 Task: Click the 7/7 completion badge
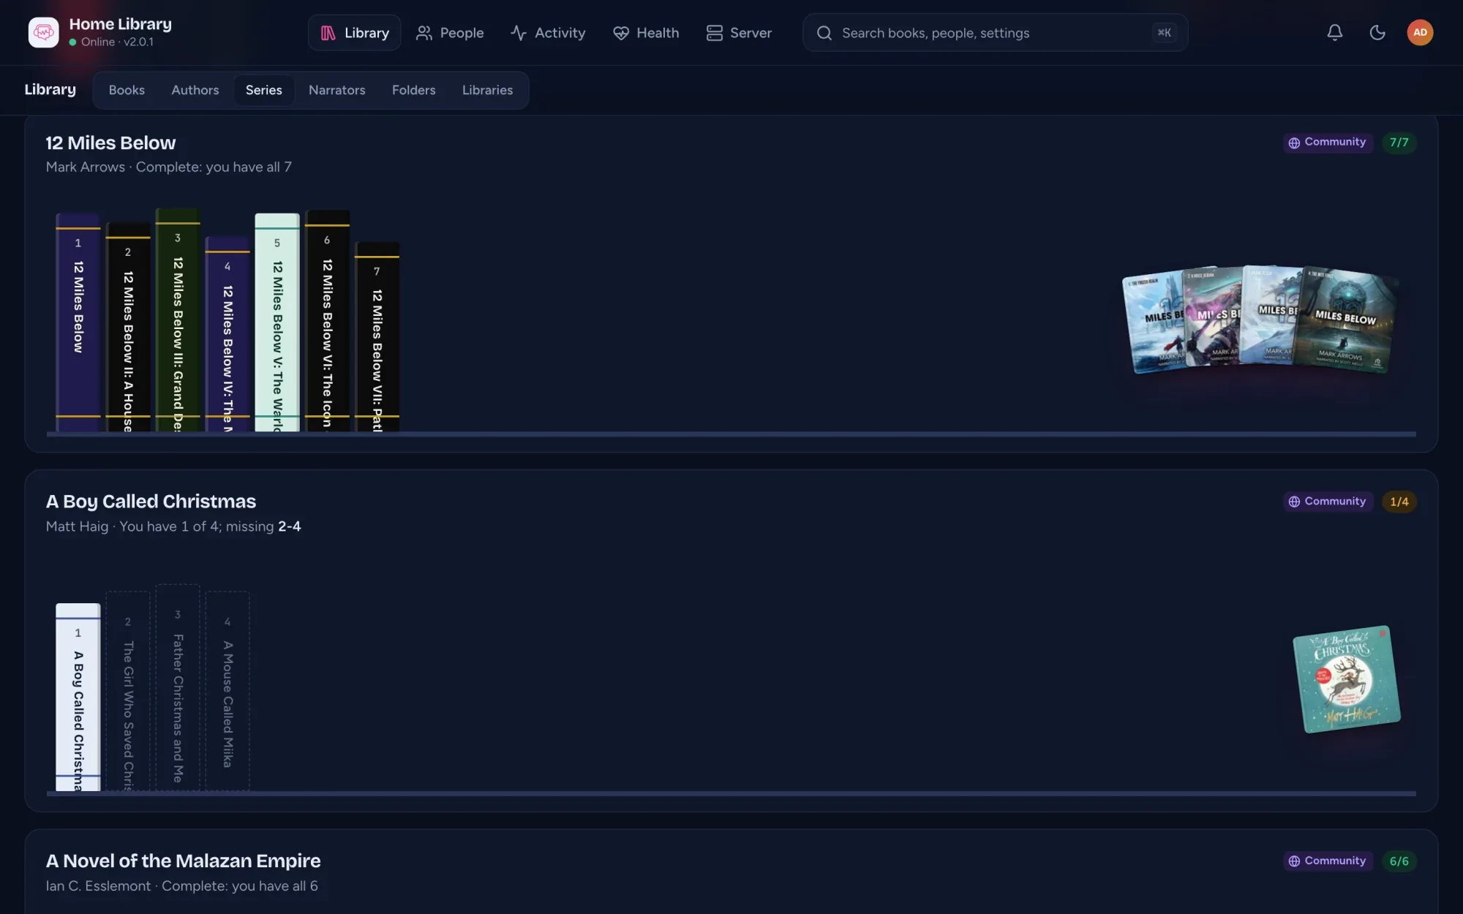click(x=1399, y=143)
